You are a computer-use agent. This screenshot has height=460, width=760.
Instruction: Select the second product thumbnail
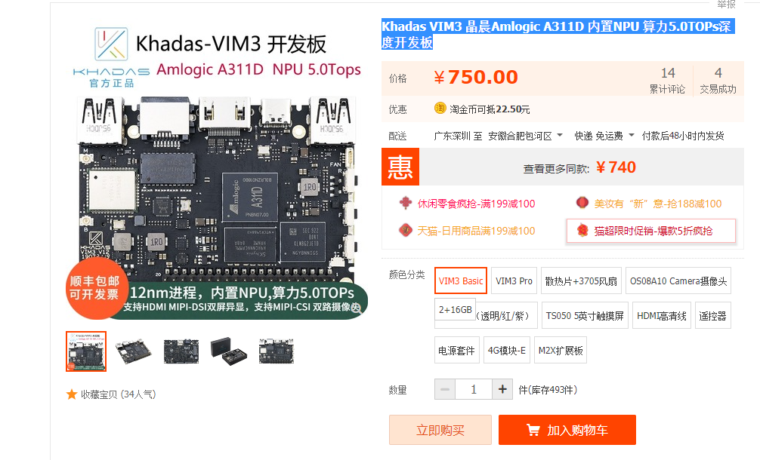point(134,351)
